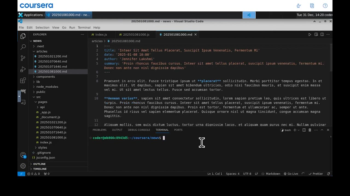
Task: Open _app.js in the pages folder
Action: click(45, 112)
